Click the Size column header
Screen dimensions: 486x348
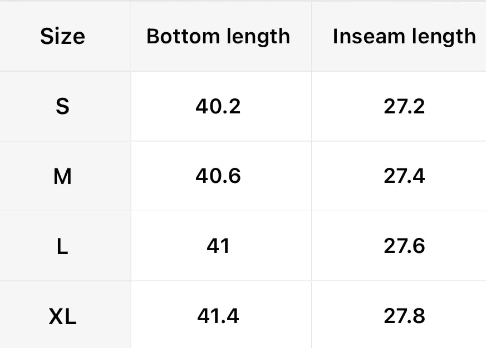[x=62, y=37]
